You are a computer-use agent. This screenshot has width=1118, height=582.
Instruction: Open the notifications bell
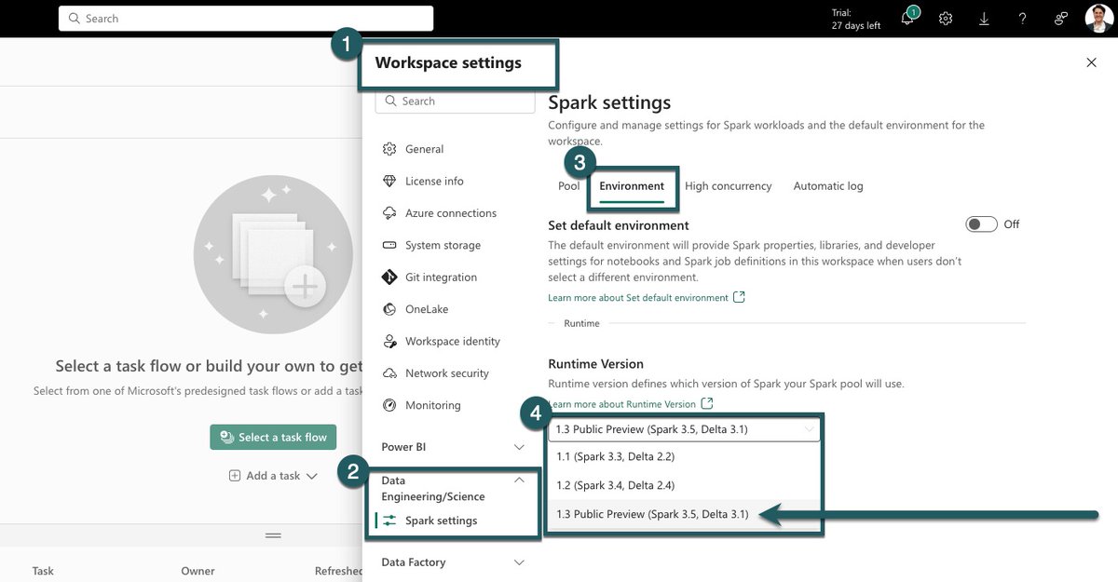(x=907, y=19)
